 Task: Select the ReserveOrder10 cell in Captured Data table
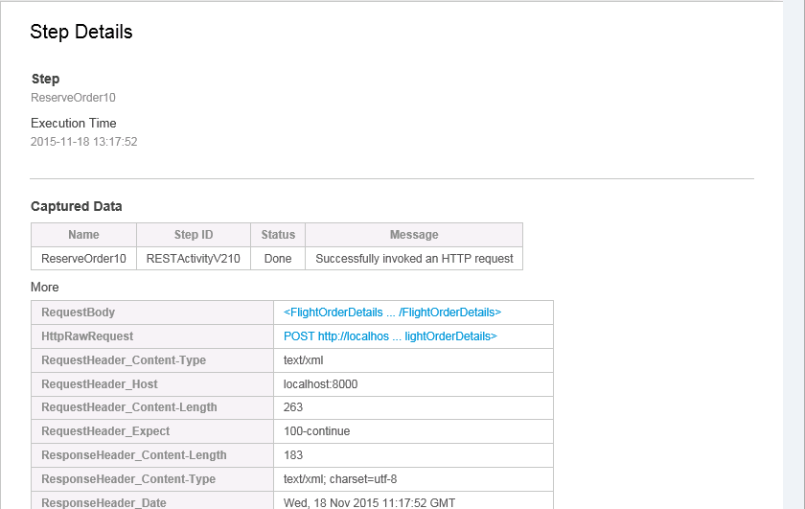[83, 259]
